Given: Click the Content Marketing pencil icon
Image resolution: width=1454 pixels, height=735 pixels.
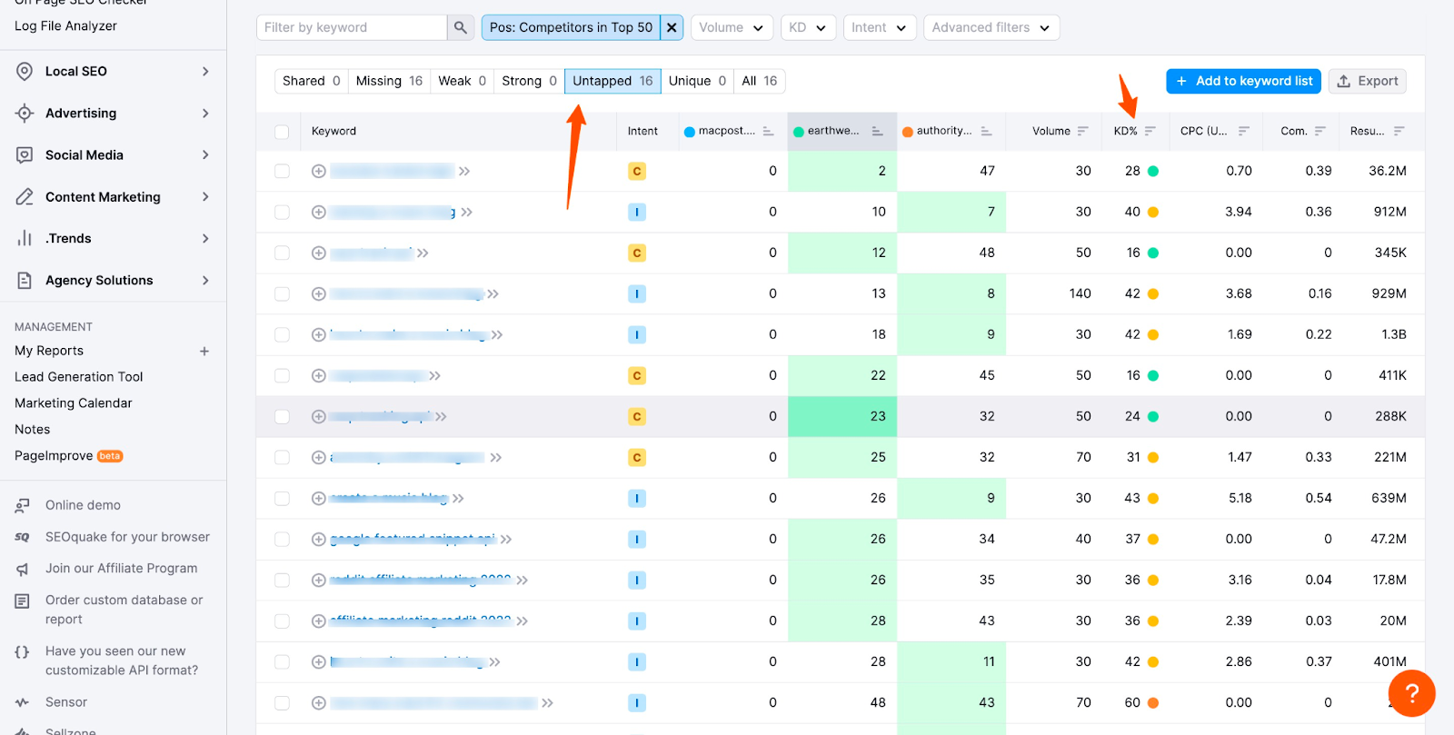Looking at the screenshot, I should (25, 196).
